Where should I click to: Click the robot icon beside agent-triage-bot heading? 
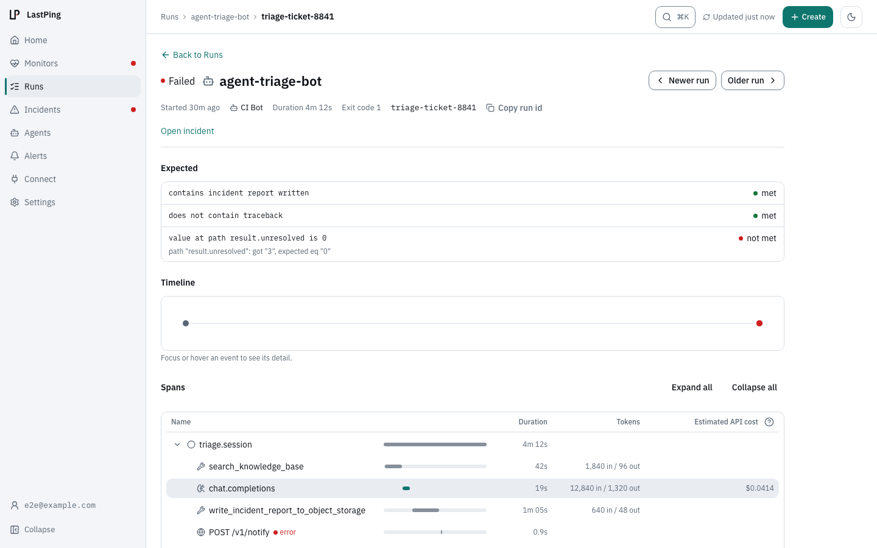point(208,81)
